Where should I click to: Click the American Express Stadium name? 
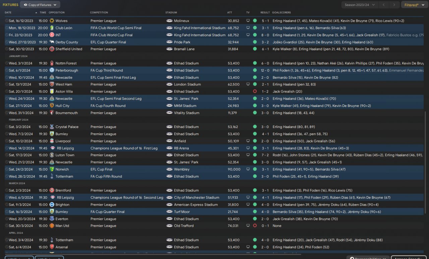pos(196,205)
